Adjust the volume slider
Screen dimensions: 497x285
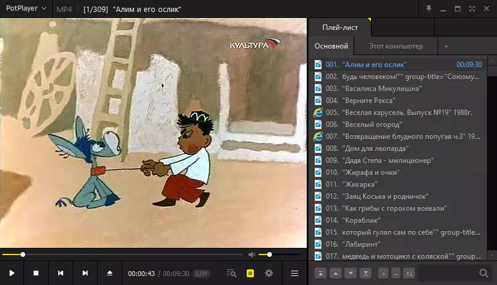(x=279, y=254)
